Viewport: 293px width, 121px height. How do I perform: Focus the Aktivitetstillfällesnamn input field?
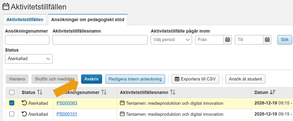click(100, 40)
